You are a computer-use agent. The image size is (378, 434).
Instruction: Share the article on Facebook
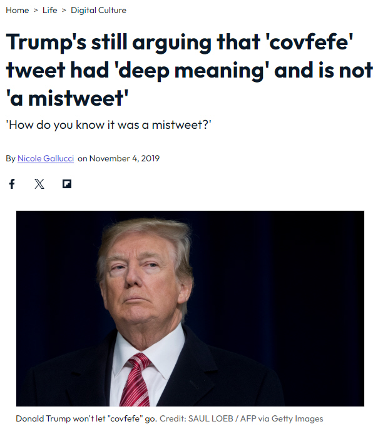point(11,184)
